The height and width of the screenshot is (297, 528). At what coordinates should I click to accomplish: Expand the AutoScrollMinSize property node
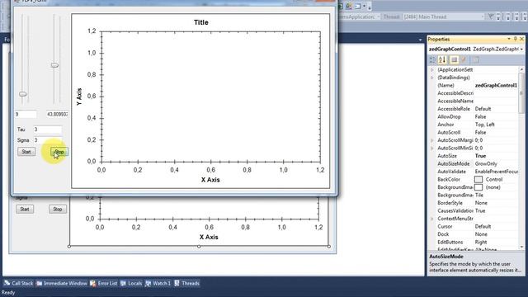tap(432, 148)
